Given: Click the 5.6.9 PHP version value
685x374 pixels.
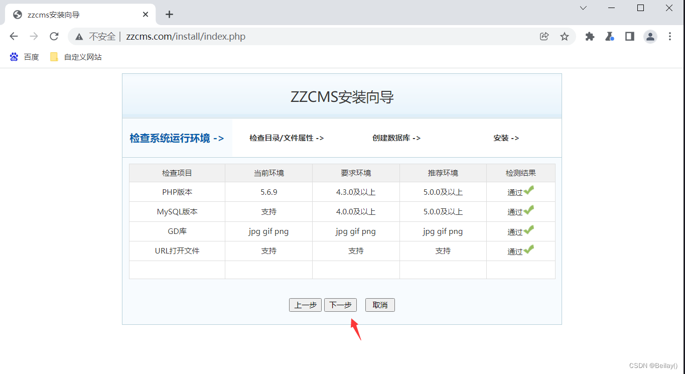Looking at the screenshot, I should pos(269,192).
